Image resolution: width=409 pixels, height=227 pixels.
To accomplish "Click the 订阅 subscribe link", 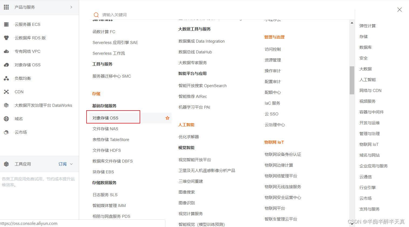I will [63, 164].
